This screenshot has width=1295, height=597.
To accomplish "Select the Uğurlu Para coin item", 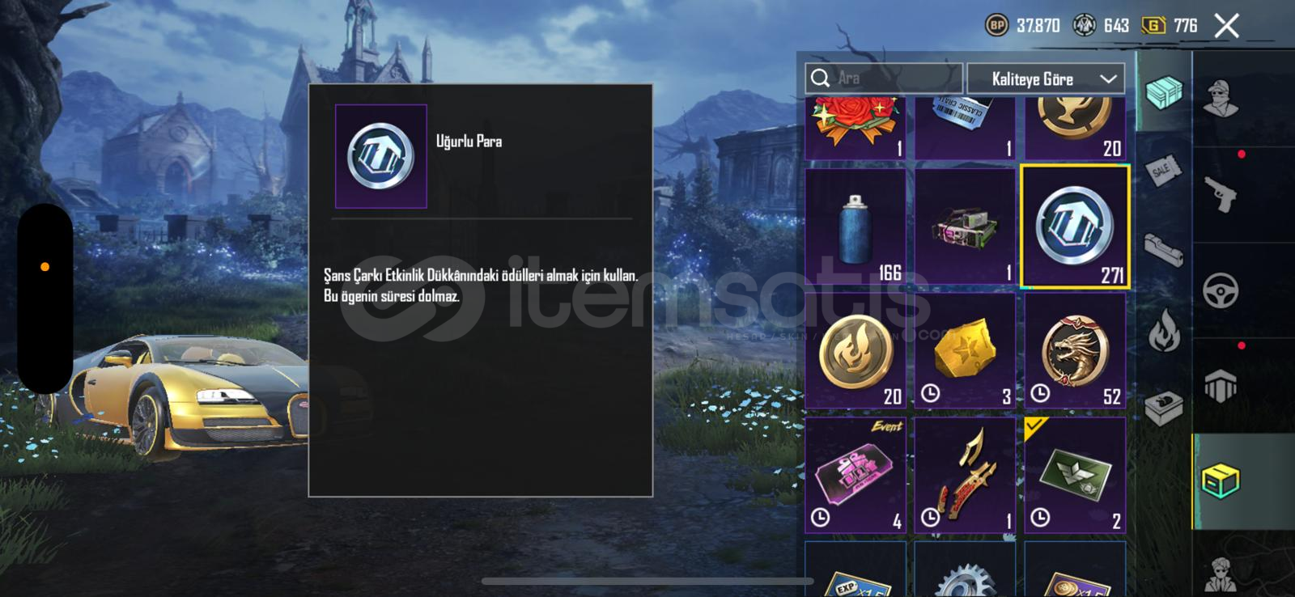I will [x=1075, y=227].
